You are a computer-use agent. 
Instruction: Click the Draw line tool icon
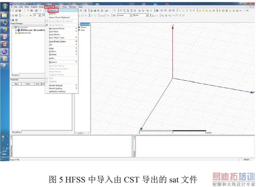click(179, 10)
